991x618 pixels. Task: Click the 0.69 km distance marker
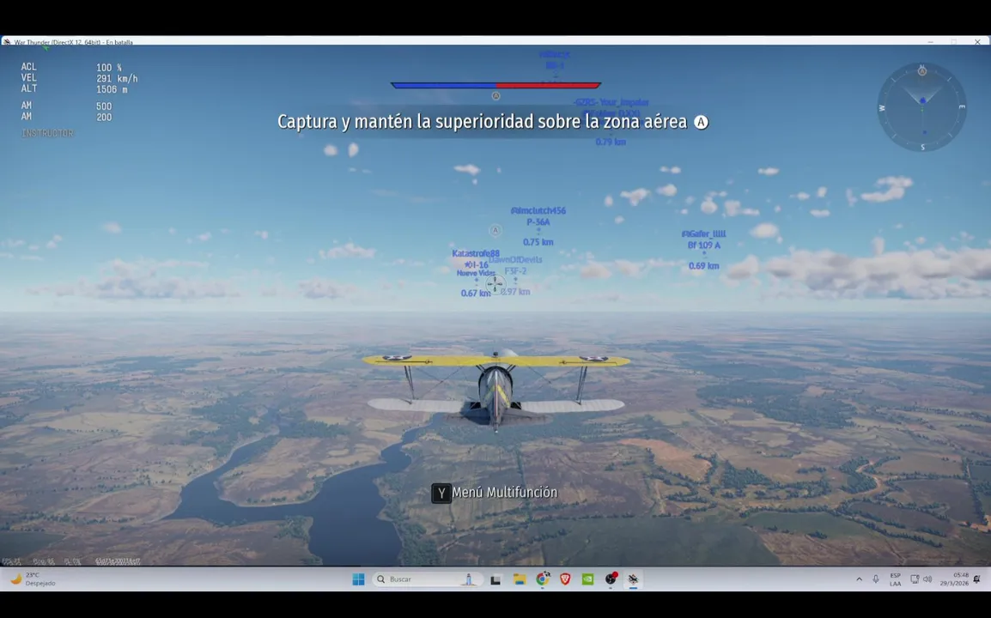point(704,266)
